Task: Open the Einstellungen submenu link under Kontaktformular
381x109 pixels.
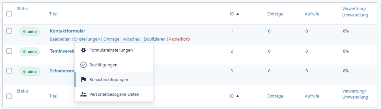Action: (87, 39)
